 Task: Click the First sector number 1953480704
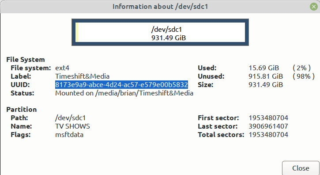click(x=268, y=118)
